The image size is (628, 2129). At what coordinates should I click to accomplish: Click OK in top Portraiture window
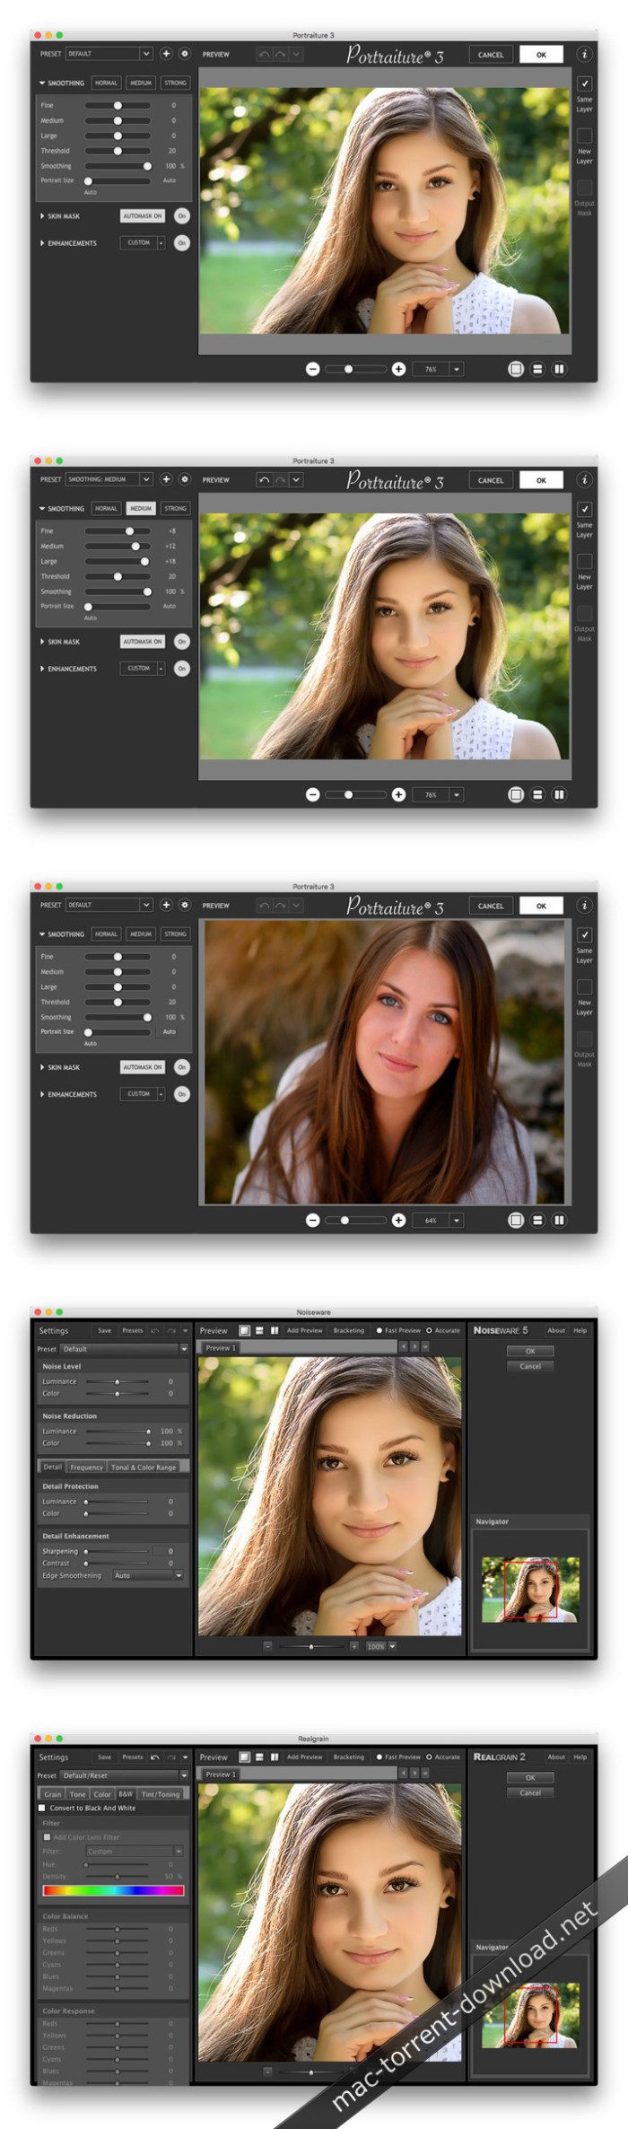click(x=541, y=54)
